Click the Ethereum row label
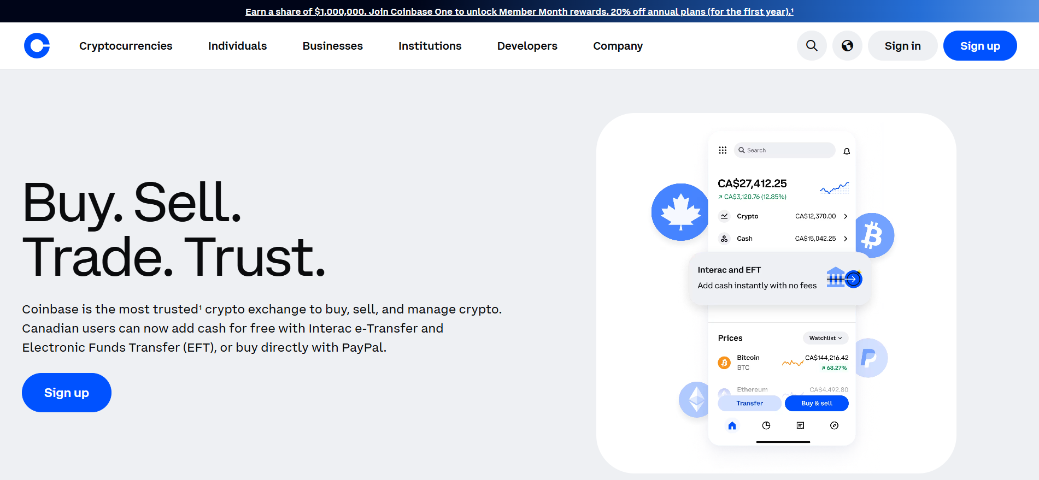 pyautogui.click(x=752, y=389)
